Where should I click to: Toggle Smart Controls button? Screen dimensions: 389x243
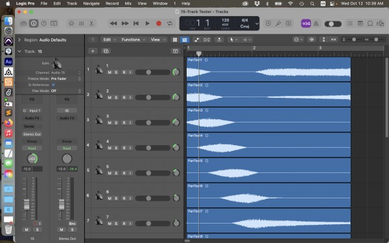pos(71,23)
